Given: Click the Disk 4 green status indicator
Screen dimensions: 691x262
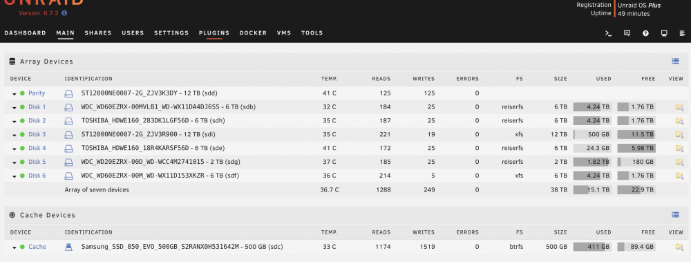Looking at the screenshot, I should [x=23, y=148].
